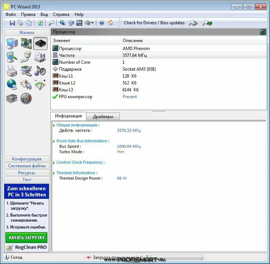Click the driver search magnifier icon
This screenshot has height=264, width=270.
pos(193,23)
